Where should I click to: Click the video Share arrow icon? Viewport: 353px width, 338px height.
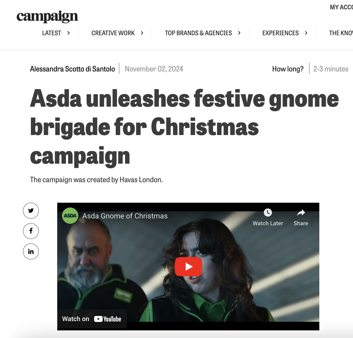tap(301, 213)
